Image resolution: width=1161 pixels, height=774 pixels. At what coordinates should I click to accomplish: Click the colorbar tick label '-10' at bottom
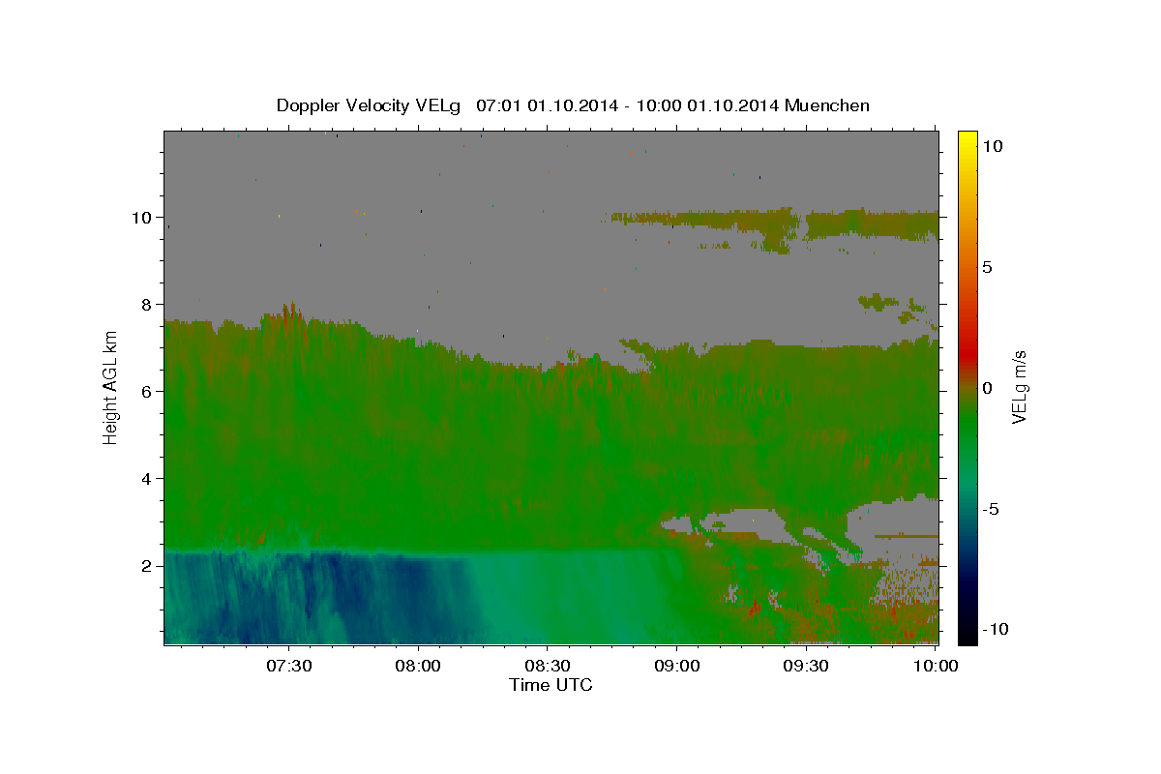(x=995, y=629)
